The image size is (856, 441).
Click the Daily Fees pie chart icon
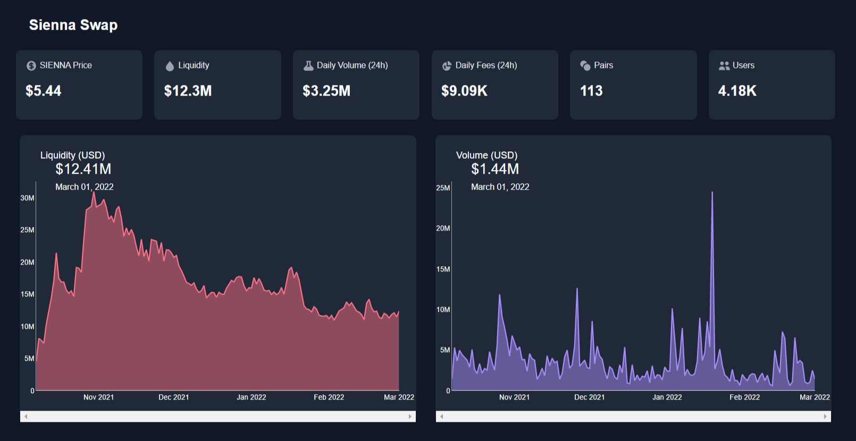point(447,66)
